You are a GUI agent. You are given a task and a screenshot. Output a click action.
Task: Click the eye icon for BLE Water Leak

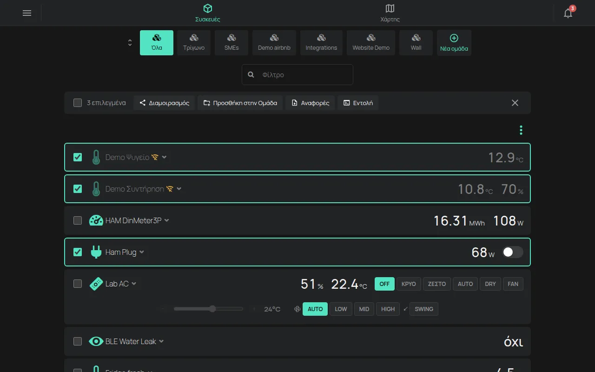(96, 341)
